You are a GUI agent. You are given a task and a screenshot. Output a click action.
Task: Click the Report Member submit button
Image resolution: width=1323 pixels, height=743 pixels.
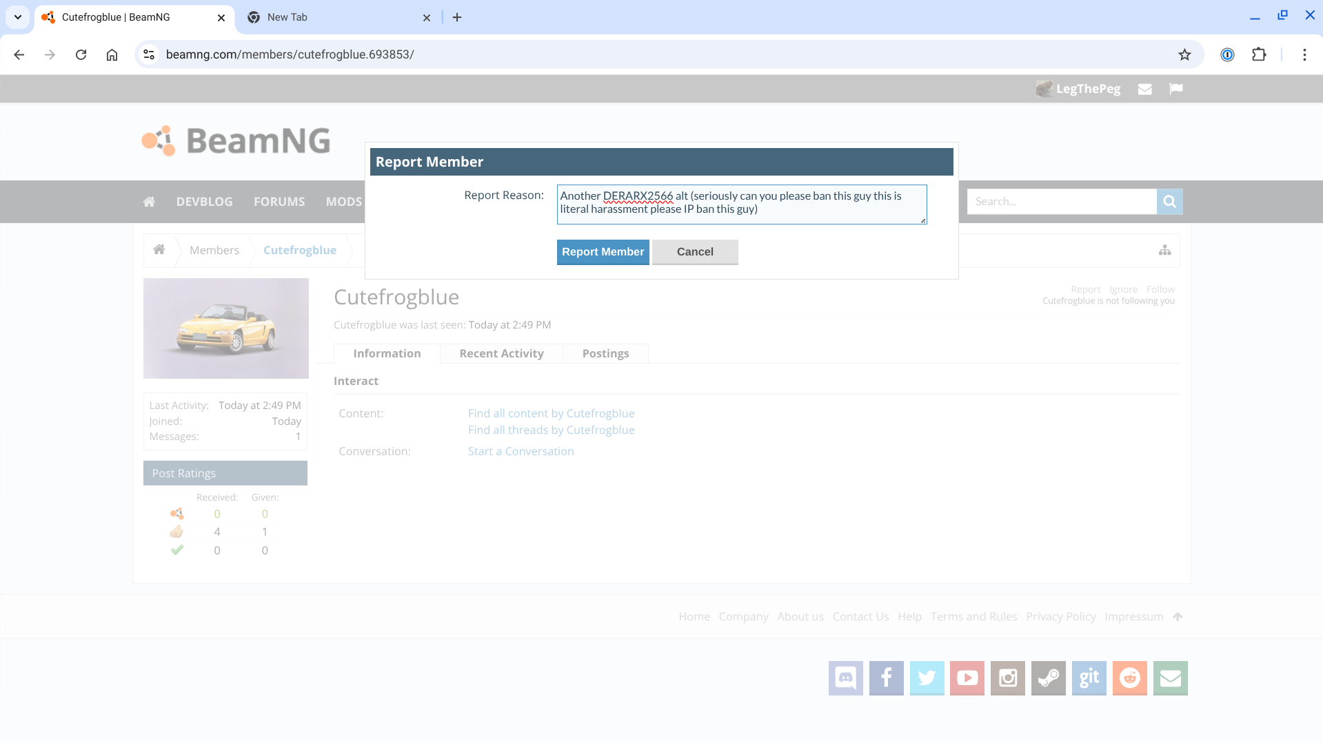click(x=603, y=252)
